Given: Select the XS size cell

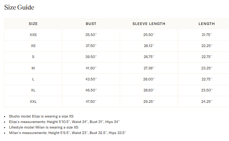Looking at the screenshot, I should click(x=33, y=46).
